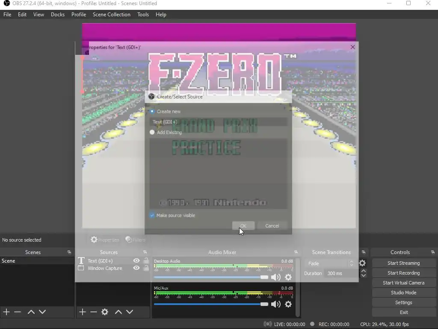438x329 pixels.
Task: Toggle Make source visible checkbox
Action: pyautogui.click(x=152, y=215)
